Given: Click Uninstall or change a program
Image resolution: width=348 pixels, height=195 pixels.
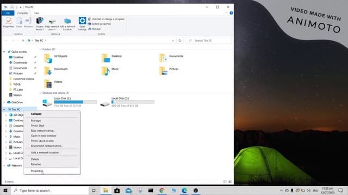Looking at the screenshot, I should (x=107, y=19).
